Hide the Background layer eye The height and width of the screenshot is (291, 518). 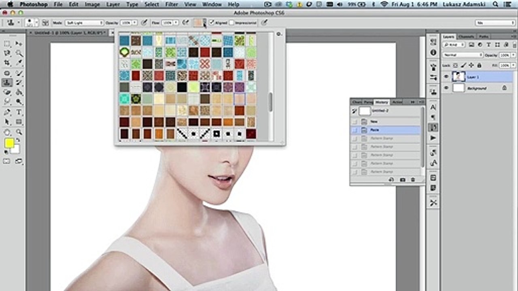(x=446, y=88)
